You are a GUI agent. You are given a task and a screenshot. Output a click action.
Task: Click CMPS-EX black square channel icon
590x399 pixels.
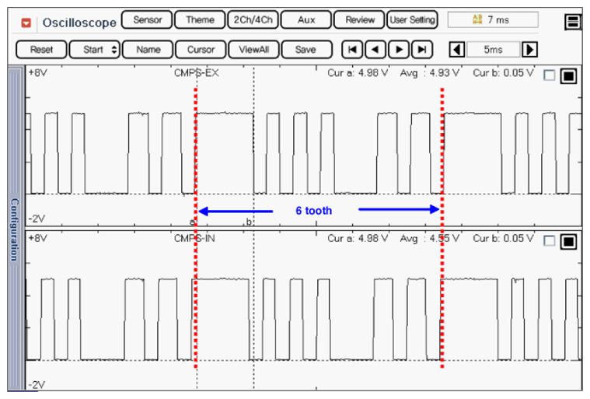(x=568, y=76)
